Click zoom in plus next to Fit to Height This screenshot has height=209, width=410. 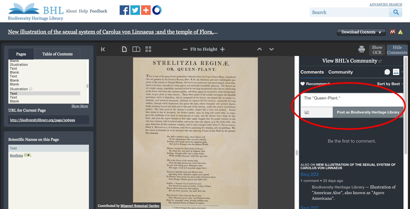point(222,49)
